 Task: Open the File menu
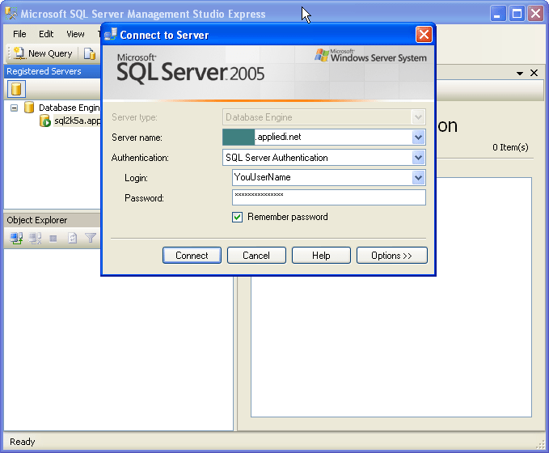click(x=19, y=34)
